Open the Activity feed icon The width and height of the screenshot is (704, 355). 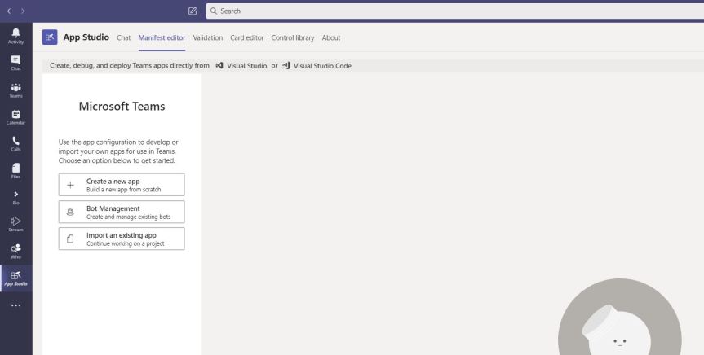(15, 35)
